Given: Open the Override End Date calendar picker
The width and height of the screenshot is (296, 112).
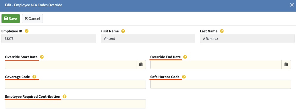Looking at the screenshot, I should point(286,64).
